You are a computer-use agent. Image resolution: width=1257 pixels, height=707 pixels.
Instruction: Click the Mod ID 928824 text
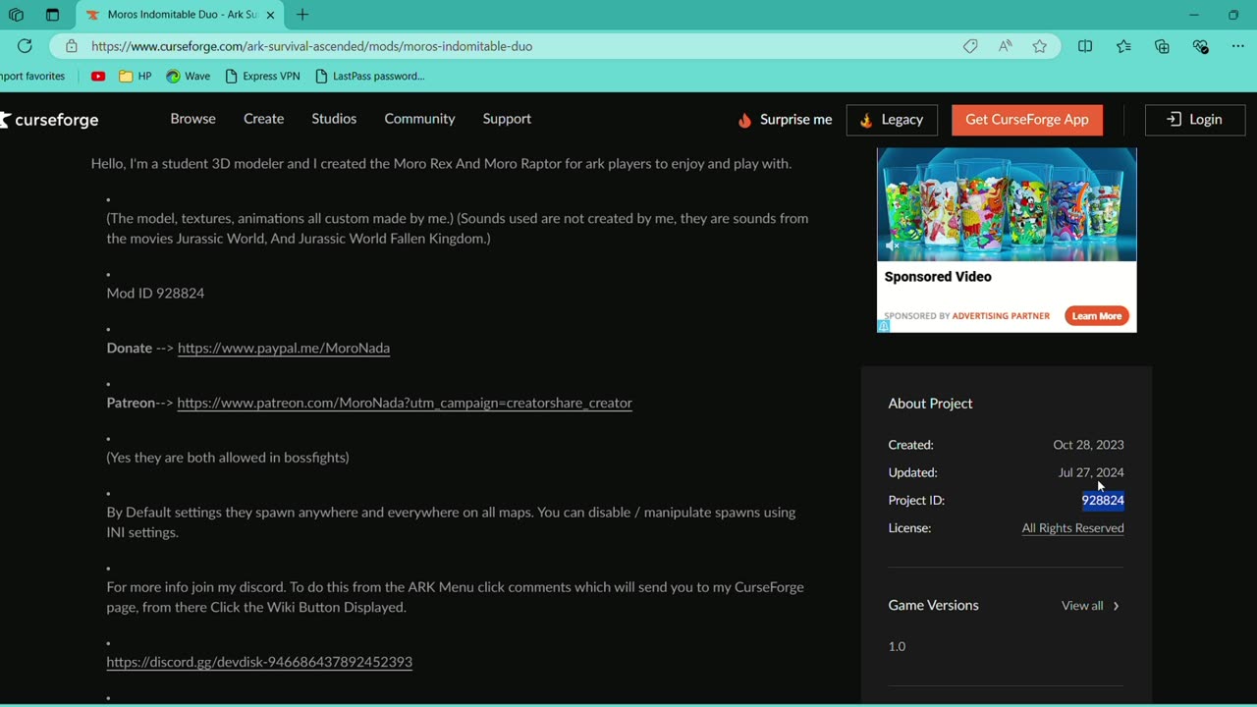(155, 293)
